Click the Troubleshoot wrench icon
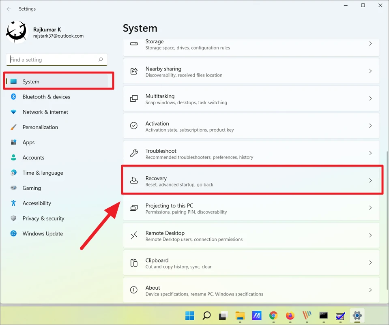 tap(134, 153)
